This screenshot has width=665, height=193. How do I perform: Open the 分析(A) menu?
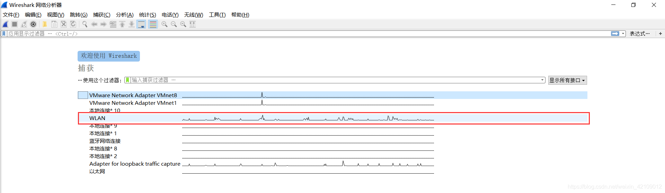tap(125, 15)
